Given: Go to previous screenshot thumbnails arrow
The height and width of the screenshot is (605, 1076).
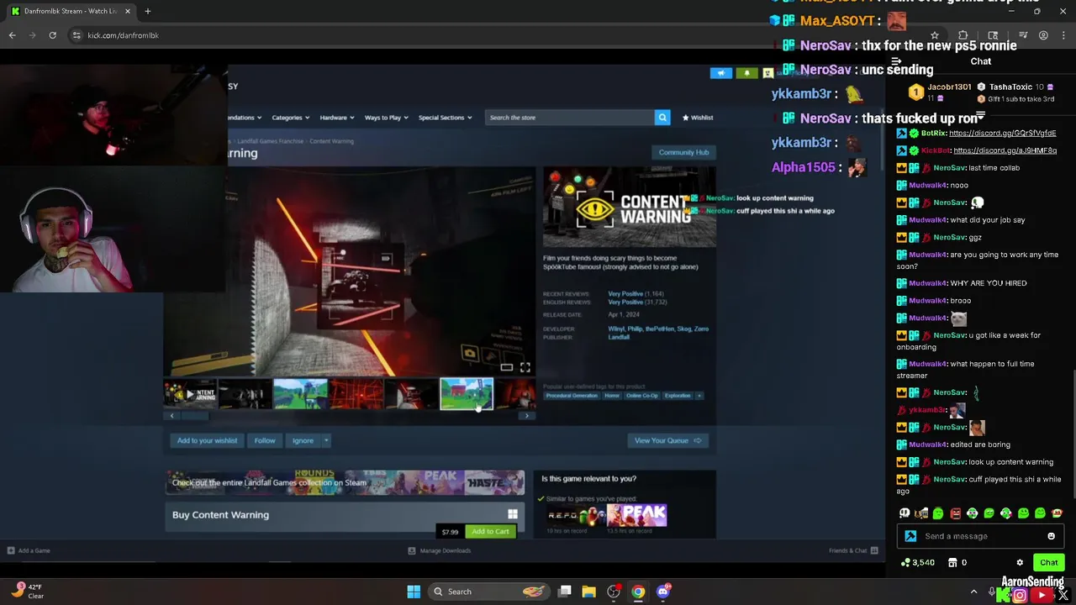Looking at the screenshot, I should (171, 416).
